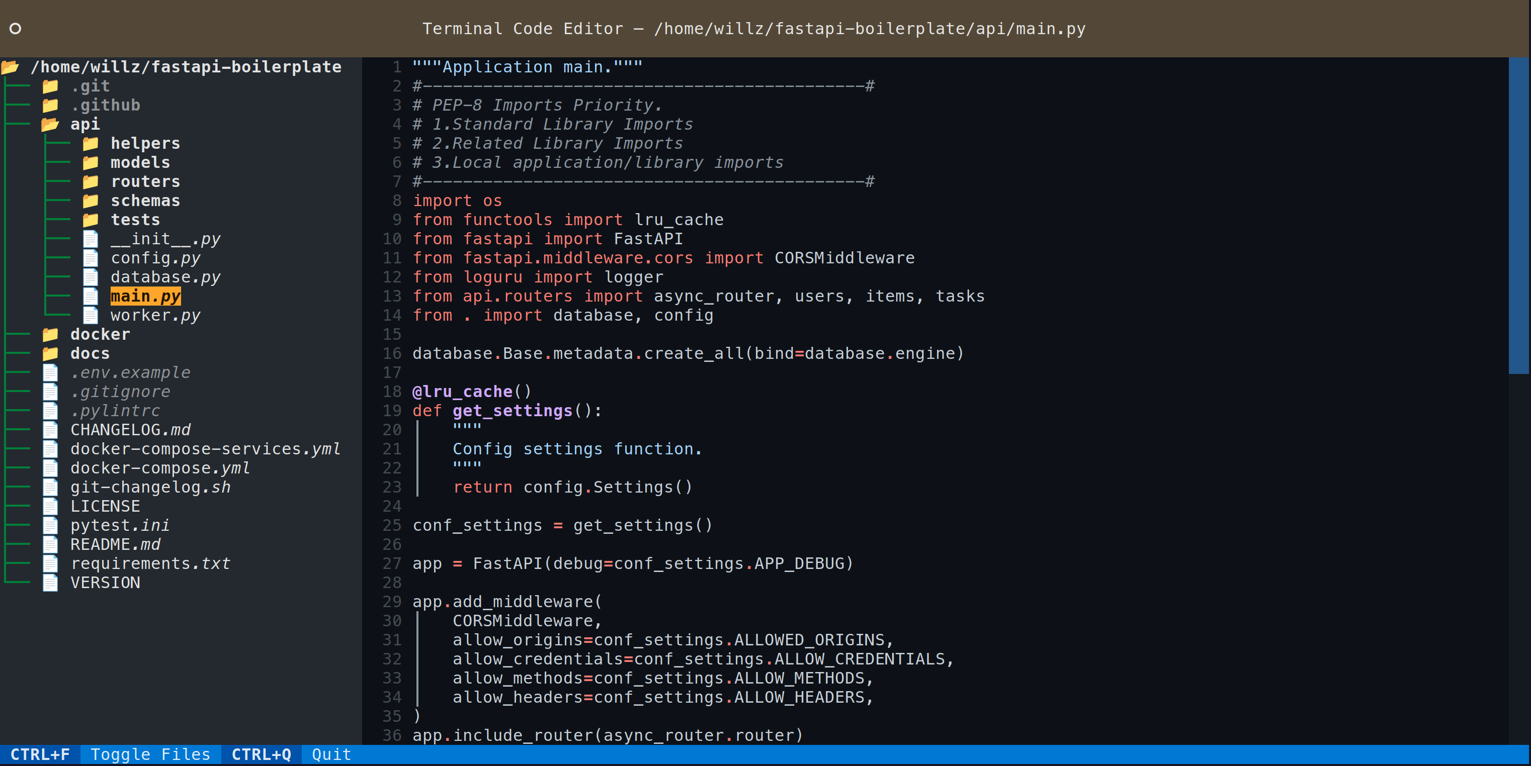The image size is (1531, 766).
Task: Click the open folder icon beside api
Action: pos(50,124)
